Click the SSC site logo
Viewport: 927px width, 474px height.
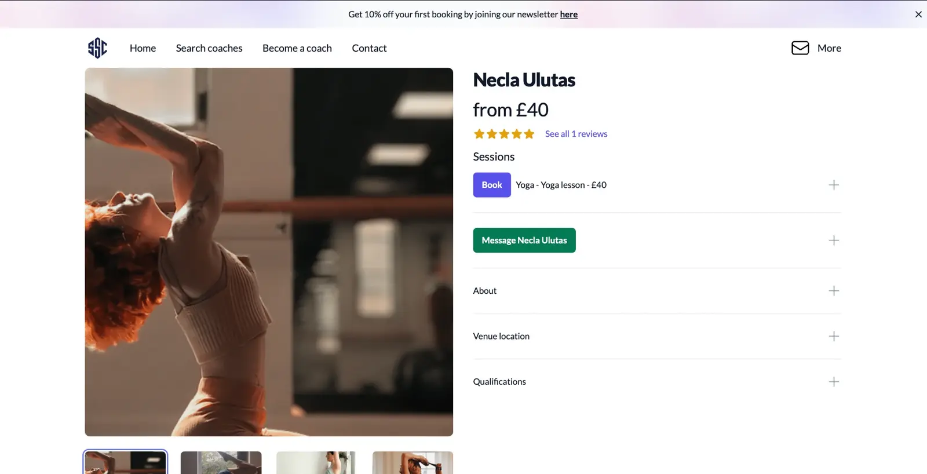click(x=97, y=48)
